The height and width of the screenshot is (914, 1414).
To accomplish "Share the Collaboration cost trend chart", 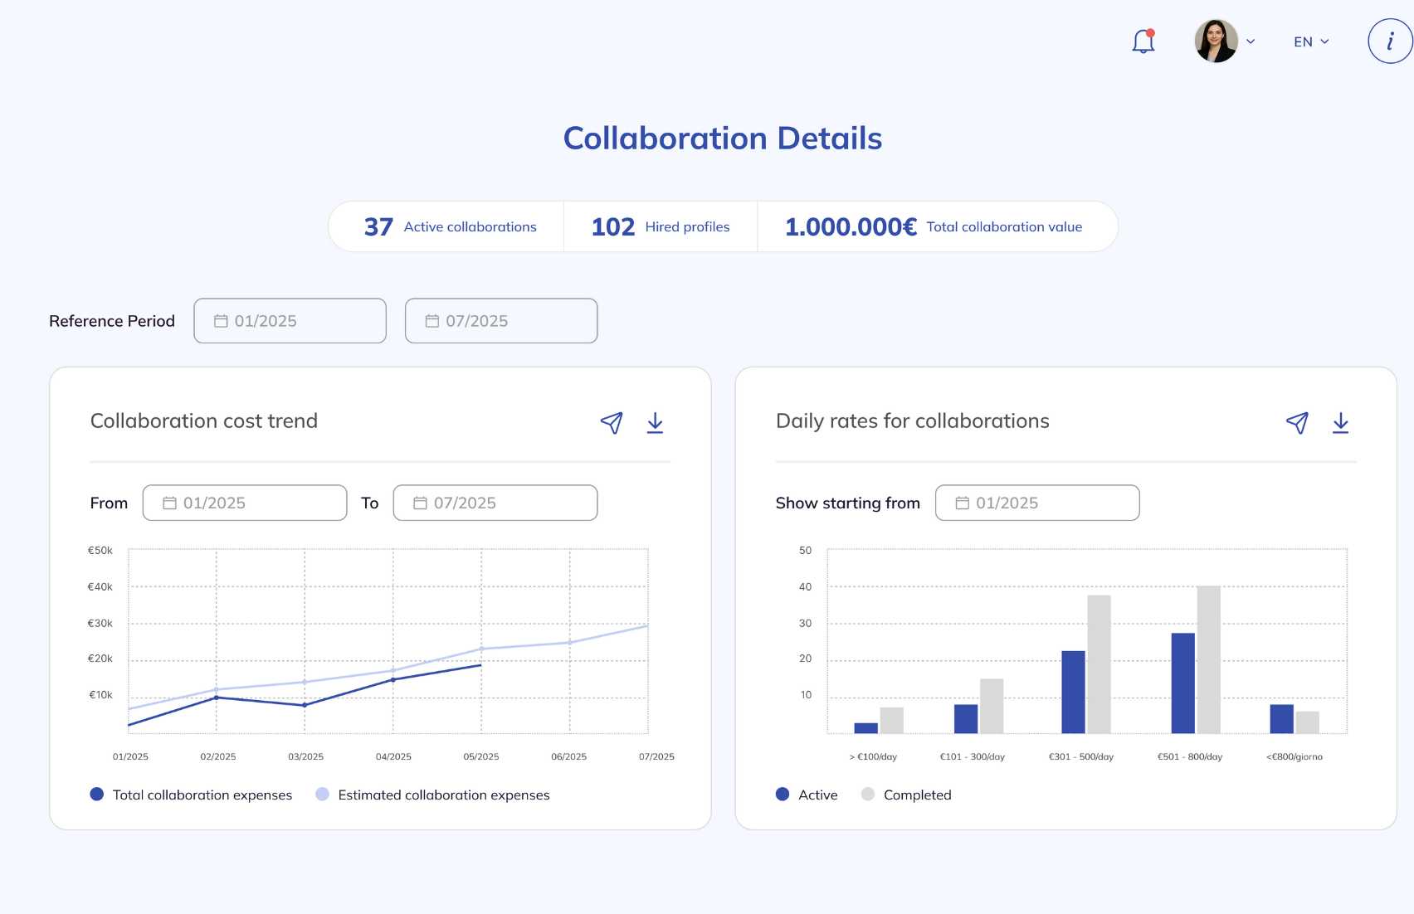I will pos(612,423).
